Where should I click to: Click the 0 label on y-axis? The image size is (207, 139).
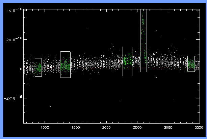[21, 69]
